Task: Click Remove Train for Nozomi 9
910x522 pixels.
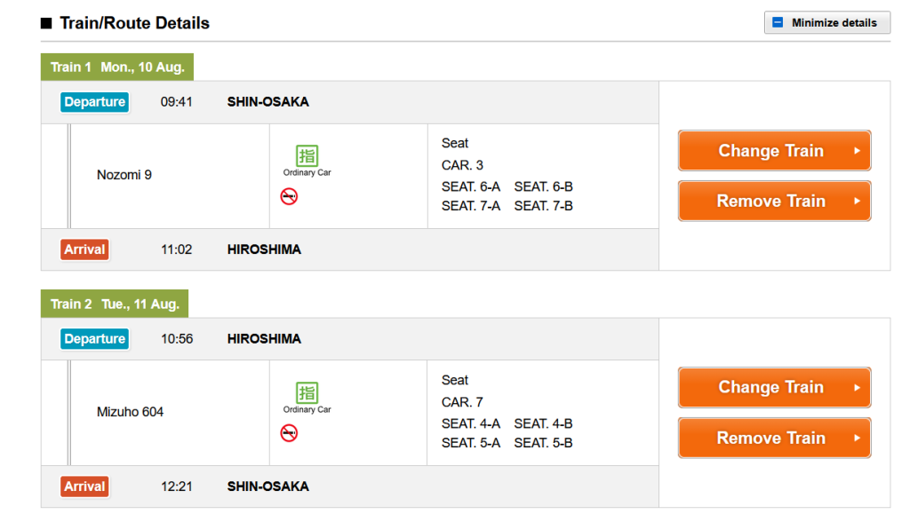Action: pos(774,202)
